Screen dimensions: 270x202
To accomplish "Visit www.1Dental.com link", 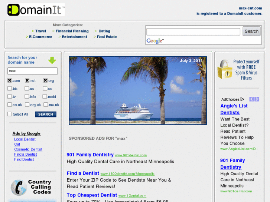I will coord(133,196).
